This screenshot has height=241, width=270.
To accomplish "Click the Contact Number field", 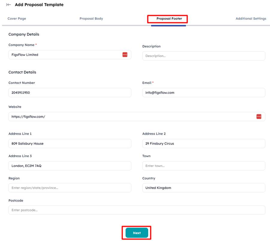I will pos(70,93).
